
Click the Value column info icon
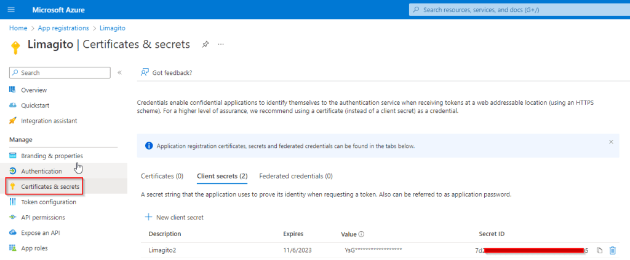(362, 234)
